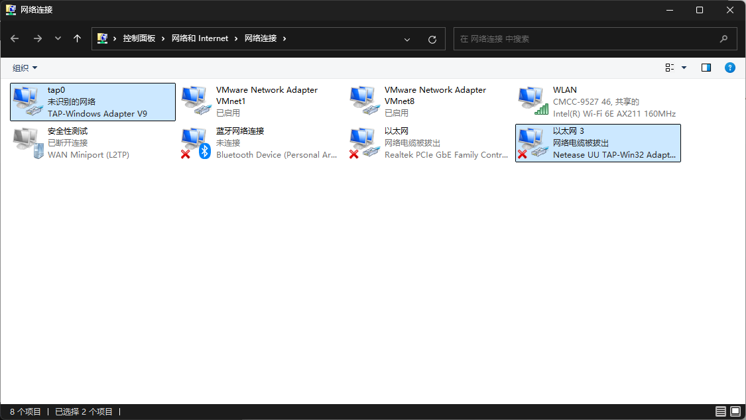Click 网络连接 breadcrumb segment
The height and width of the screenshot is (420, 746).
[261, 38]
